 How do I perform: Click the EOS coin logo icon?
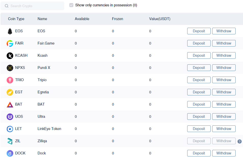pyautogui.click(x=10, y=31)
